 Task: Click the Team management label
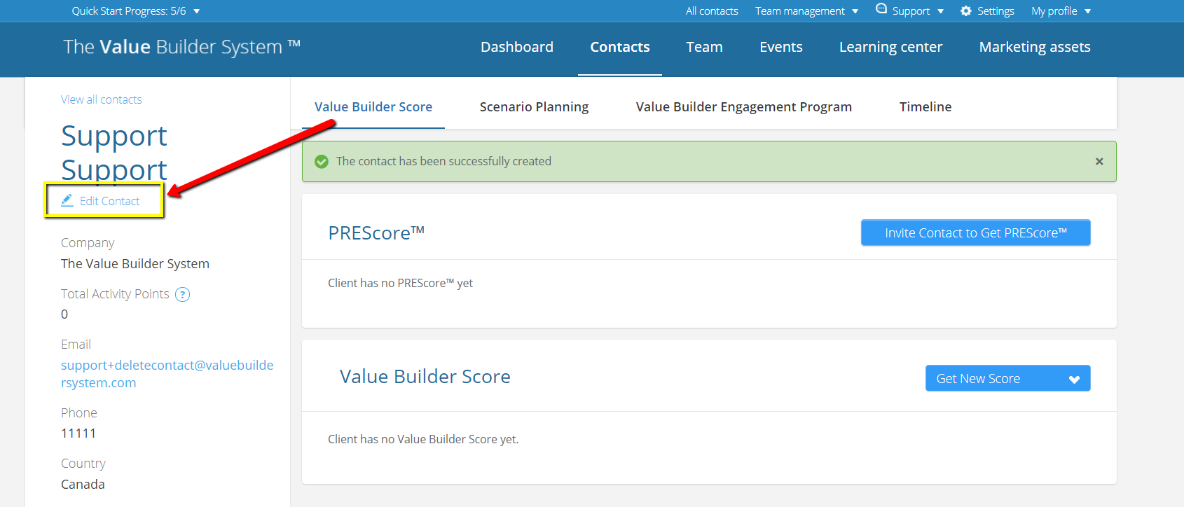799,11
